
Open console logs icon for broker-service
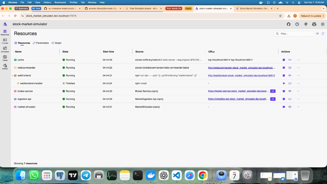(x=290, y=91)
